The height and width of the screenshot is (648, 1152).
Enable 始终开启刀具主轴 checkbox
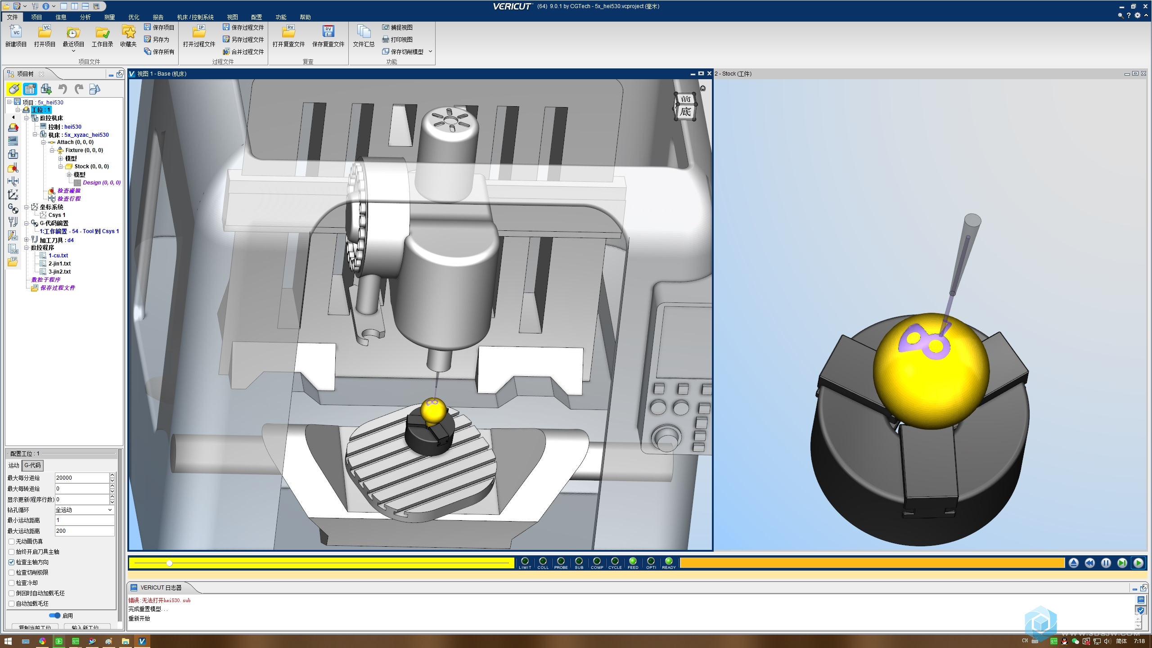pyautogui.click(x=12, y=552)
